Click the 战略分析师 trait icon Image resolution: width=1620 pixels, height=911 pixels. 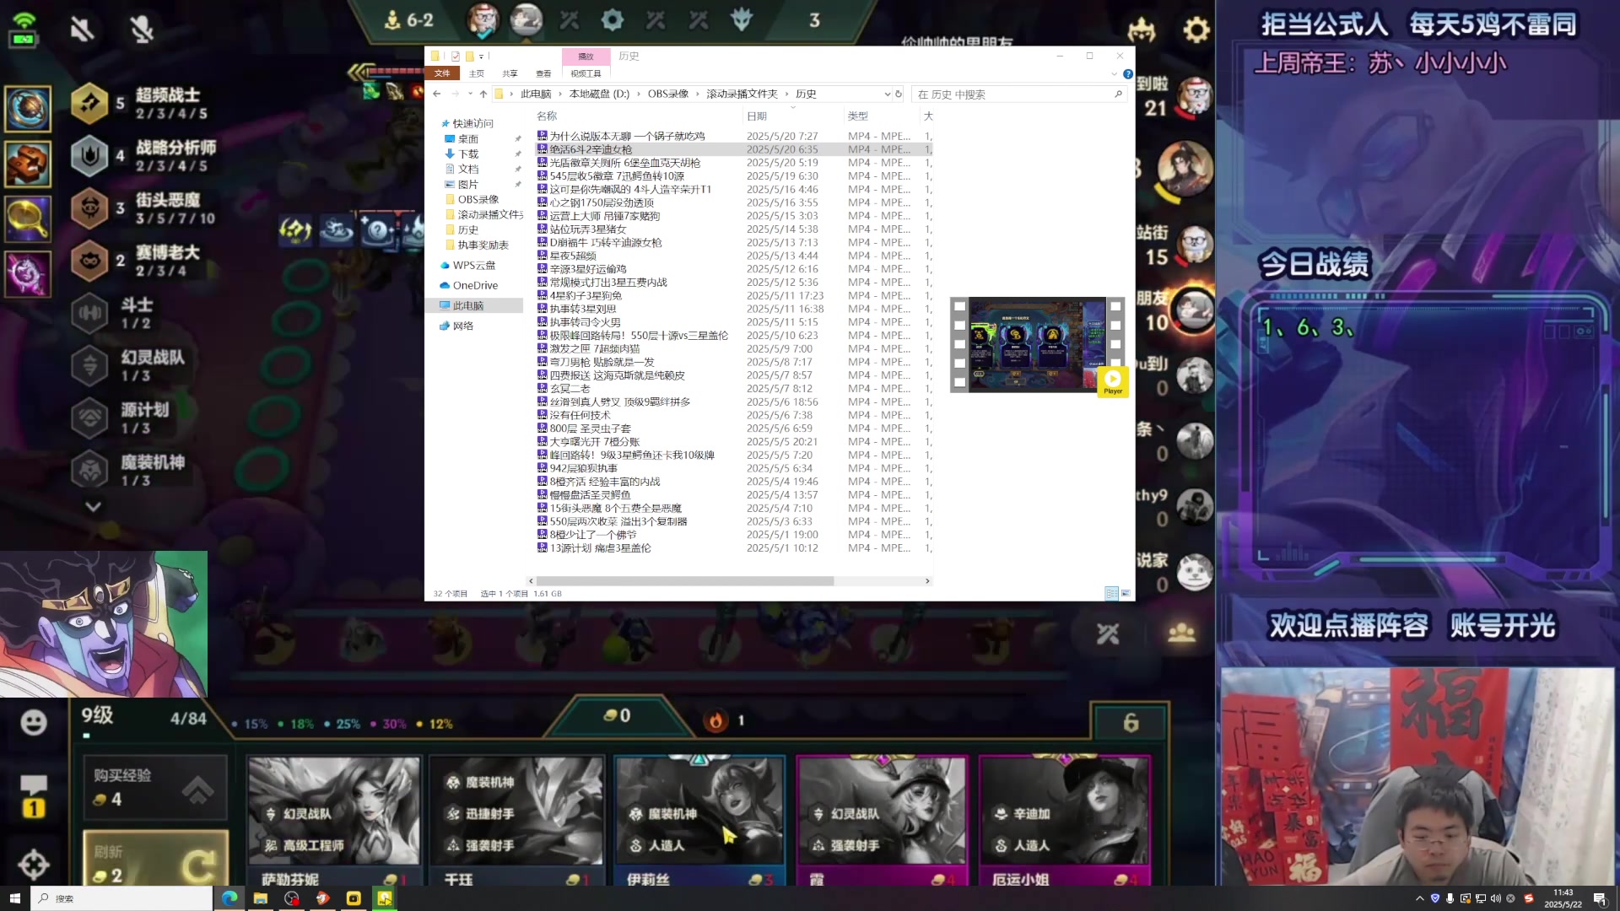coord(89,155)
